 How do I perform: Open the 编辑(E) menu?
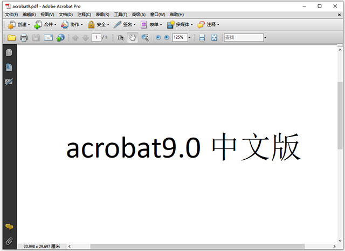(x=29, y=15)
